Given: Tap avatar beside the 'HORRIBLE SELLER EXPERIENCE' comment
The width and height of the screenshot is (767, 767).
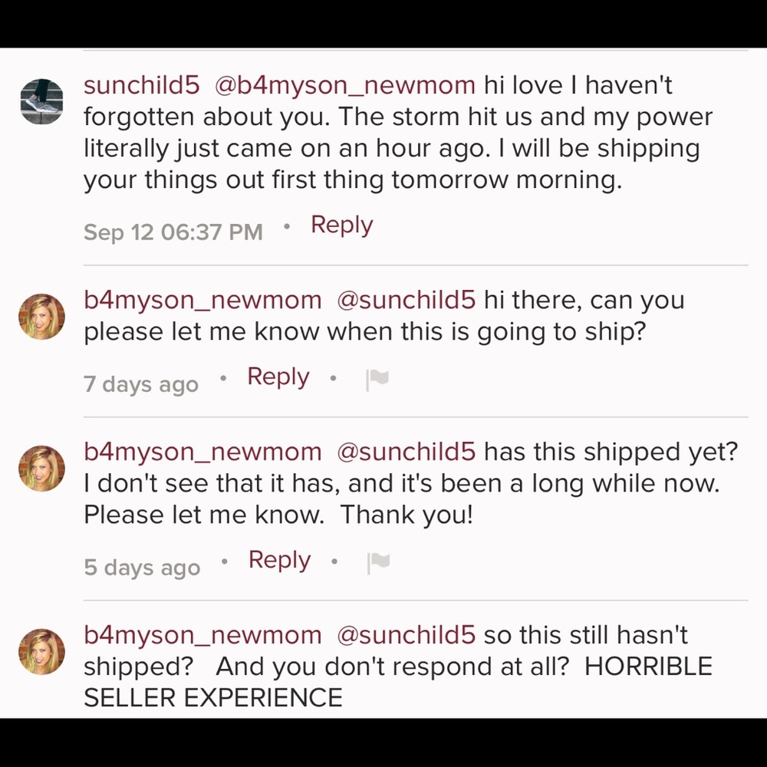Looking at the screenshot, I should 42,652.
